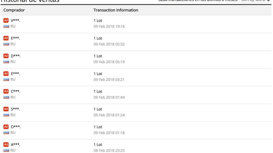The height and width of the screenshot is (153, 273).
Task: Click the RU country label under C***.
Action: (13, 97)
